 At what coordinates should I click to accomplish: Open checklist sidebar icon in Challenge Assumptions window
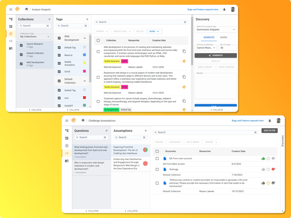tap(67, 153)
